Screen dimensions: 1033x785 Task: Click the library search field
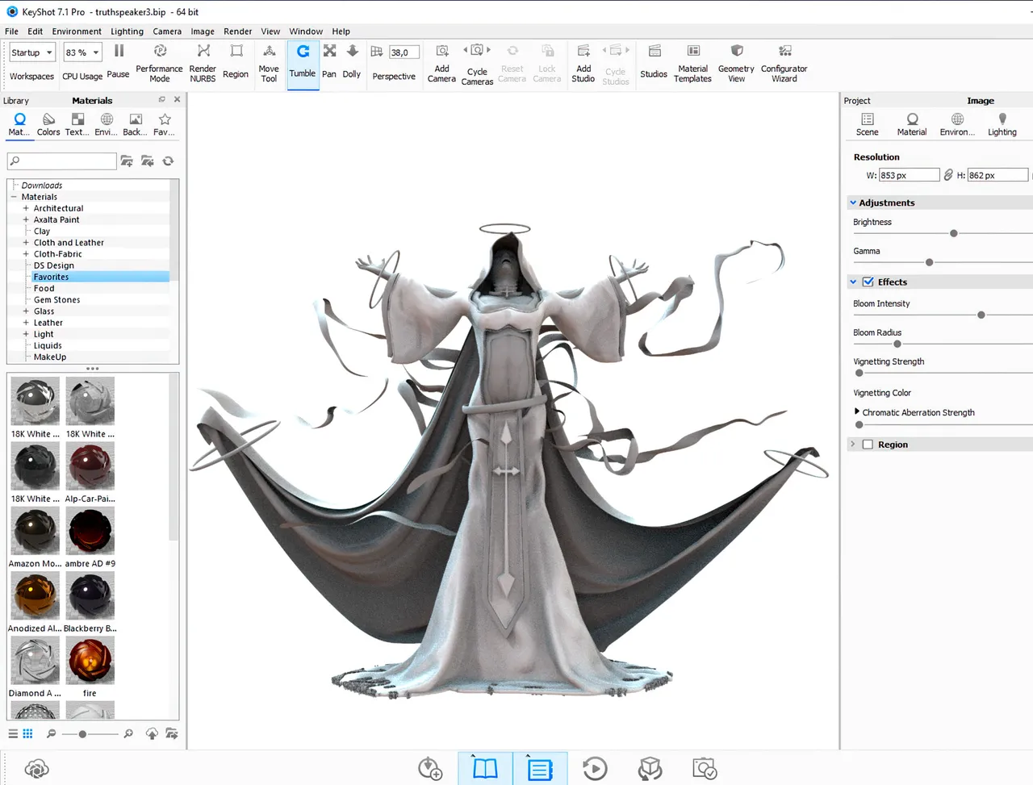62,161
